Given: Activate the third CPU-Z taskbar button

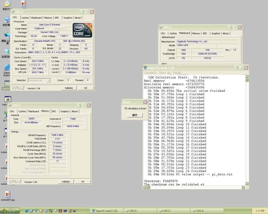Looking at the screenshot, I should click(x=207, y=211).
